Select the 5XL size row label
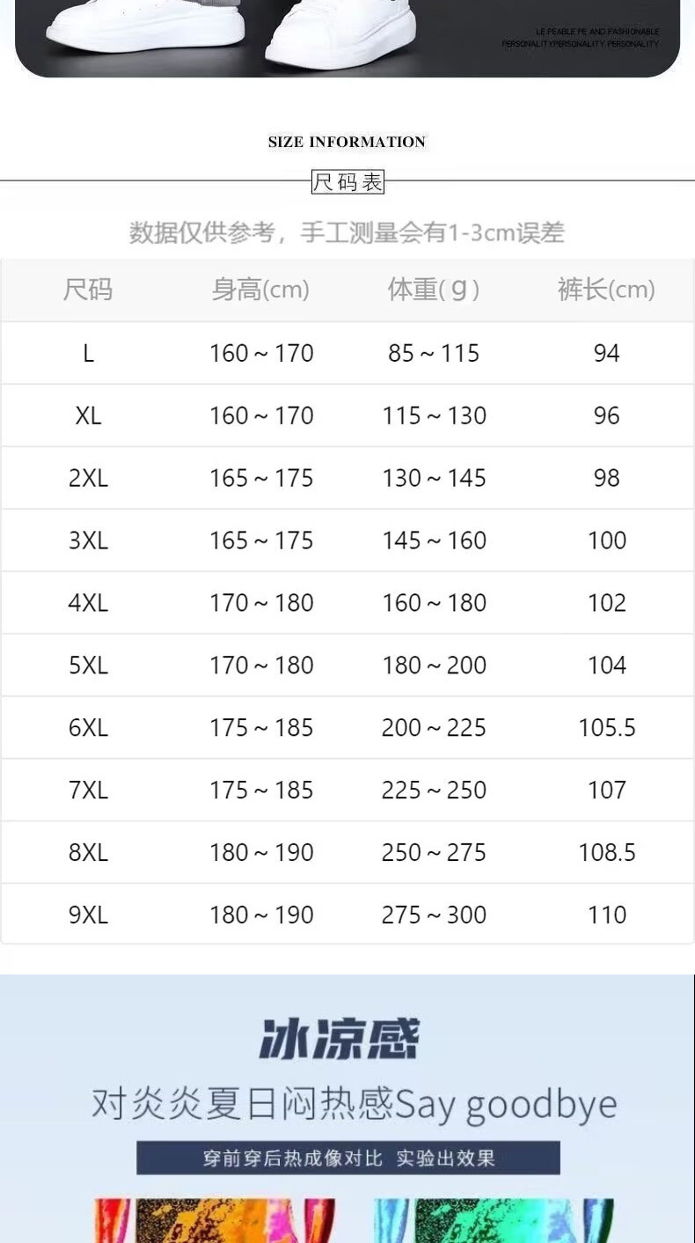This screenshot has width=695, height=1243. click(88, 666)
